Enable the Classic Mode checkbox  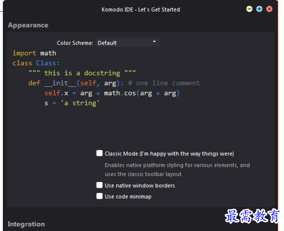pyautogui.click(x=99, y=153)
